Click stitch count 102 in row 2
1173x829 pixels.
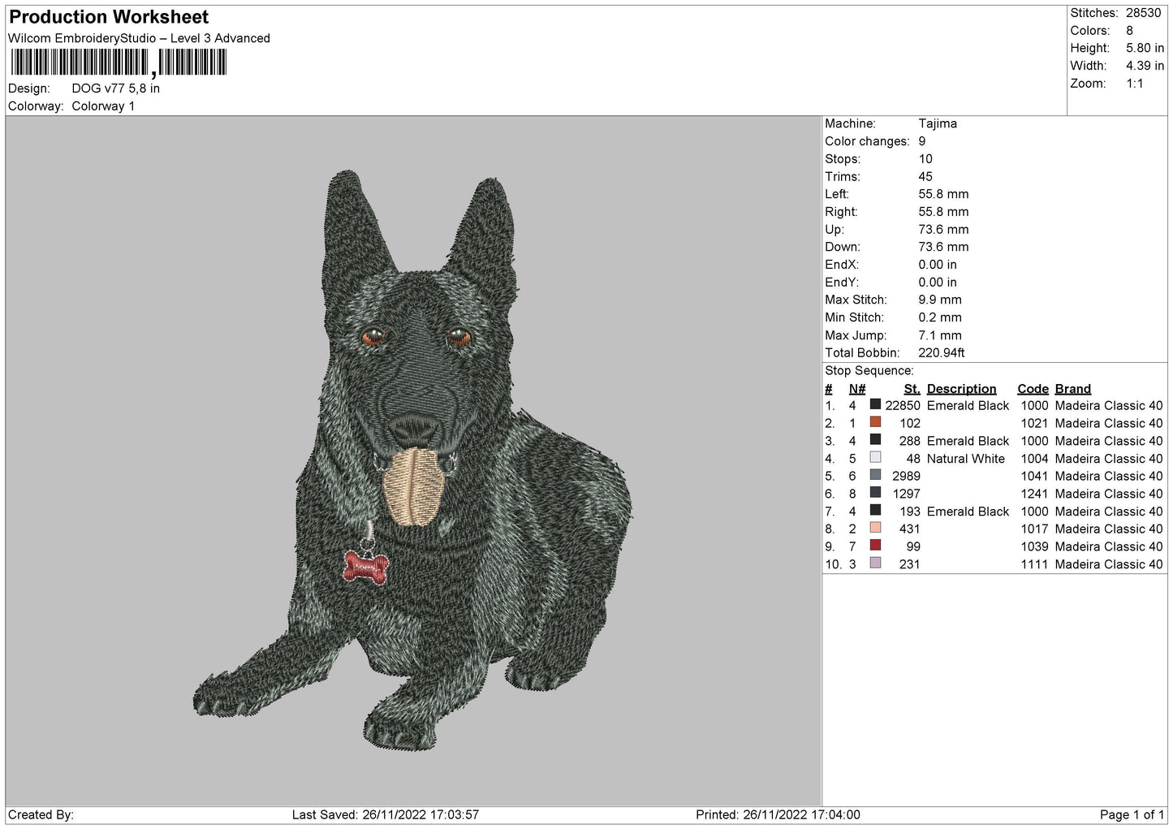click(910, 424)
